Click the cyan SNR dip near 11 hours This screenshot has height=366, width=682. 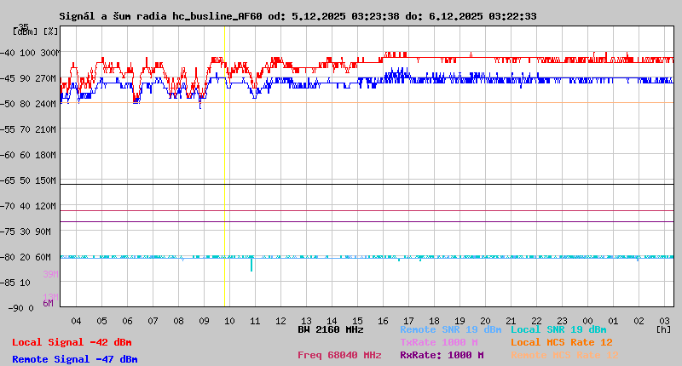(251, 265)
